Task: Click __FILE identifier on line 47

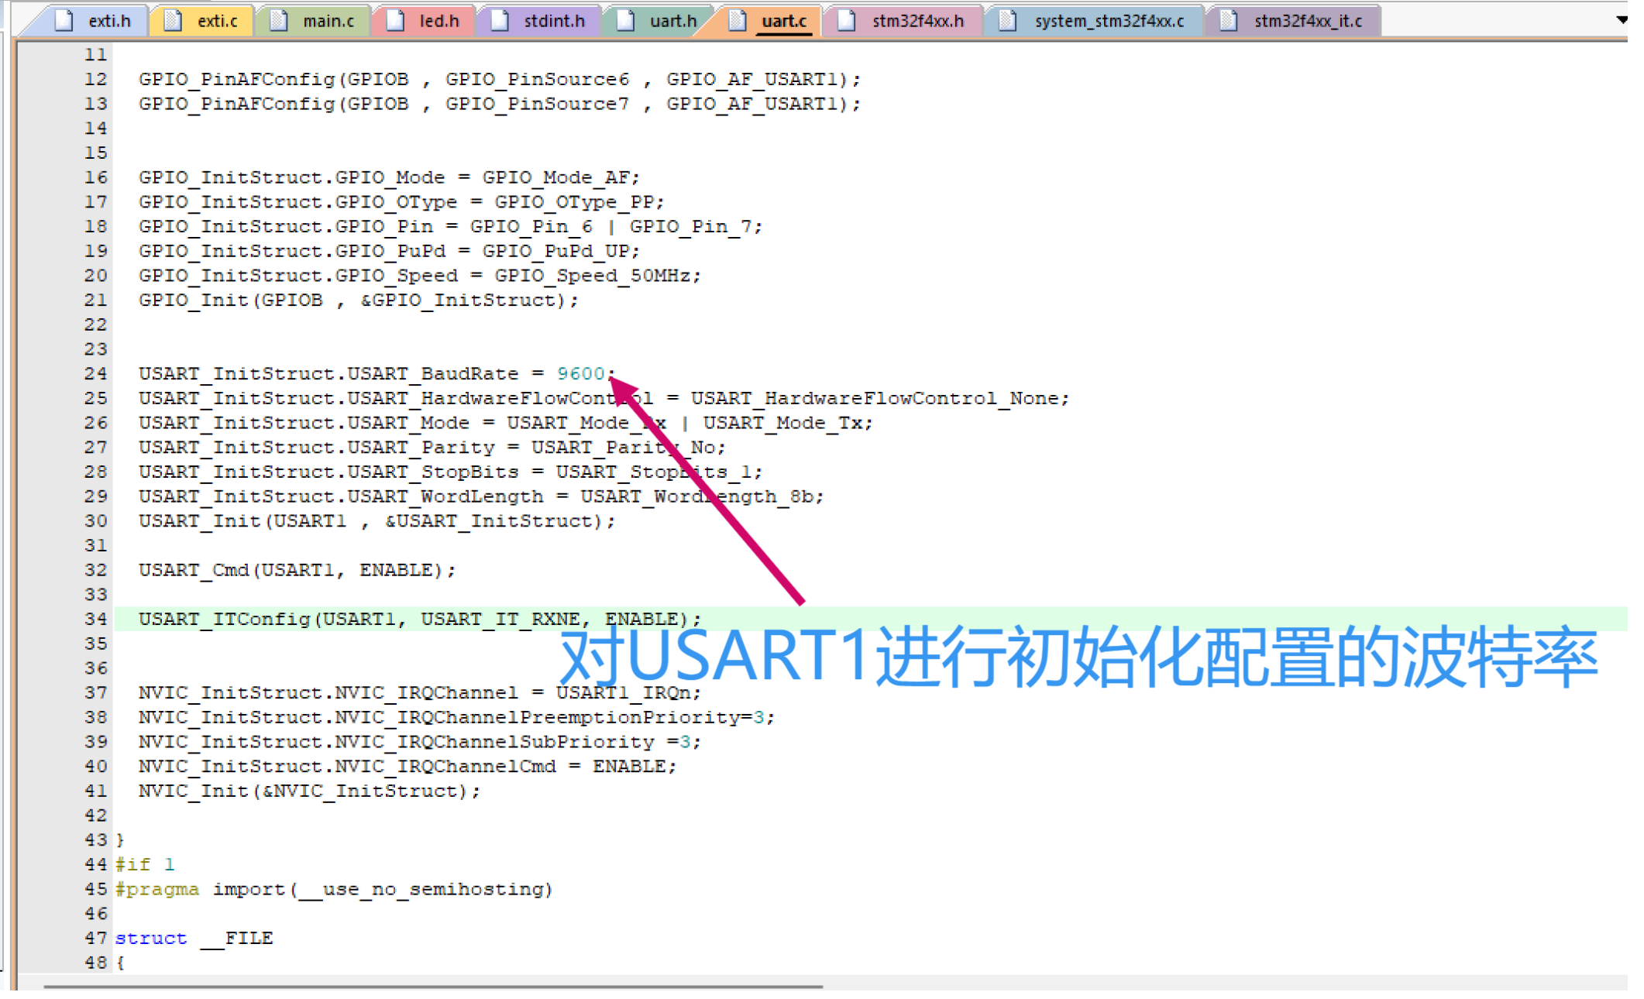Action: pyautogui.click(x=237, y=938)
